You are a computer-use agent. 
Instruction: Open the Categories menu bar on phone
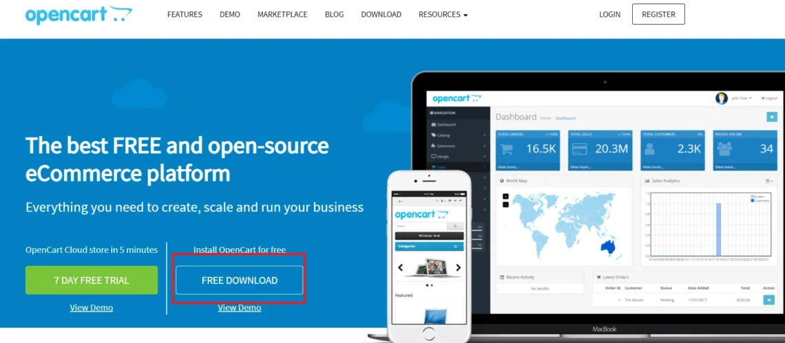(429, 247)
